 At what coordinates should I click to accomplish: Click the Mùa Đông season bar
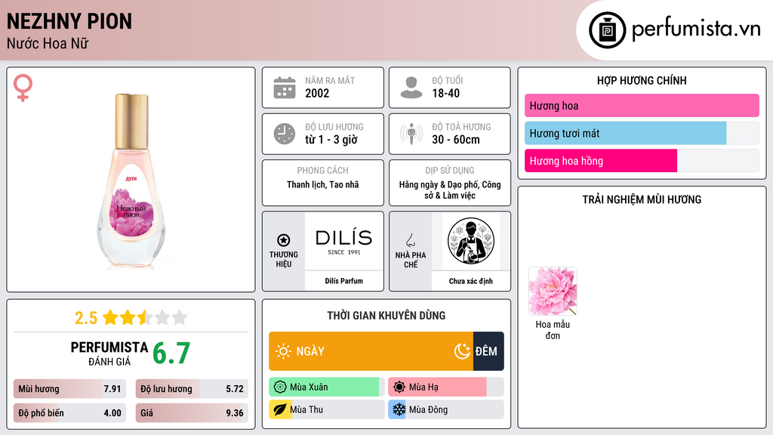tap(446, 409)
